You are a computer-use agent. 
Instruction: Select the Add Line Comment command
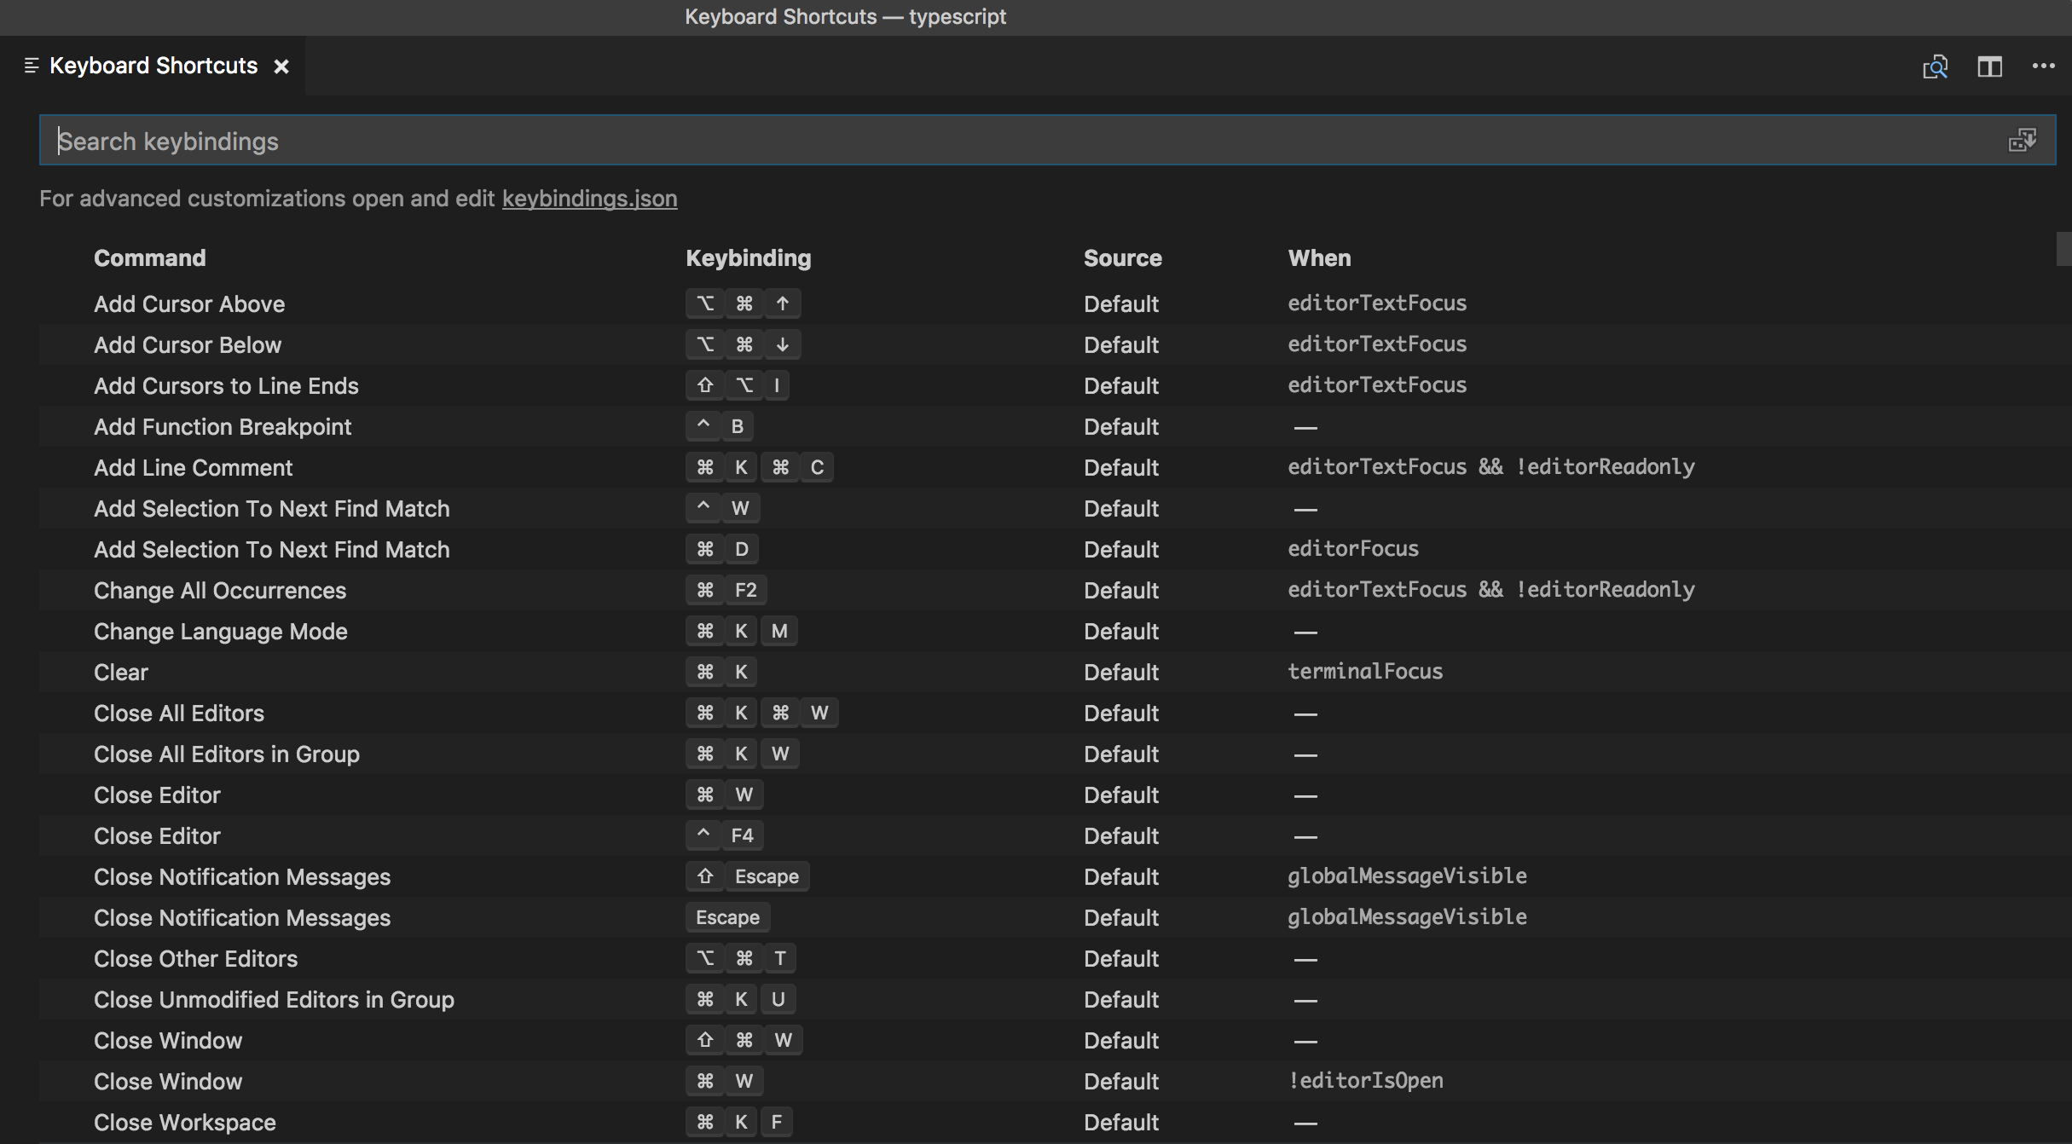(x=193, y=467)
